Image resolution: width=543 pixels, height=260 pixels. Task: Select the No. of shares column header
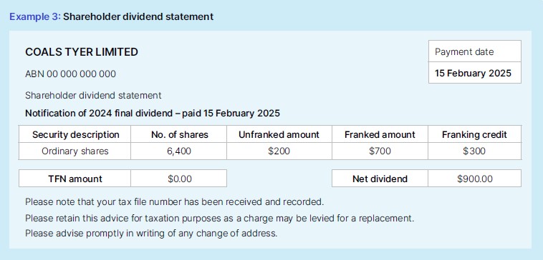click(178, 134)
